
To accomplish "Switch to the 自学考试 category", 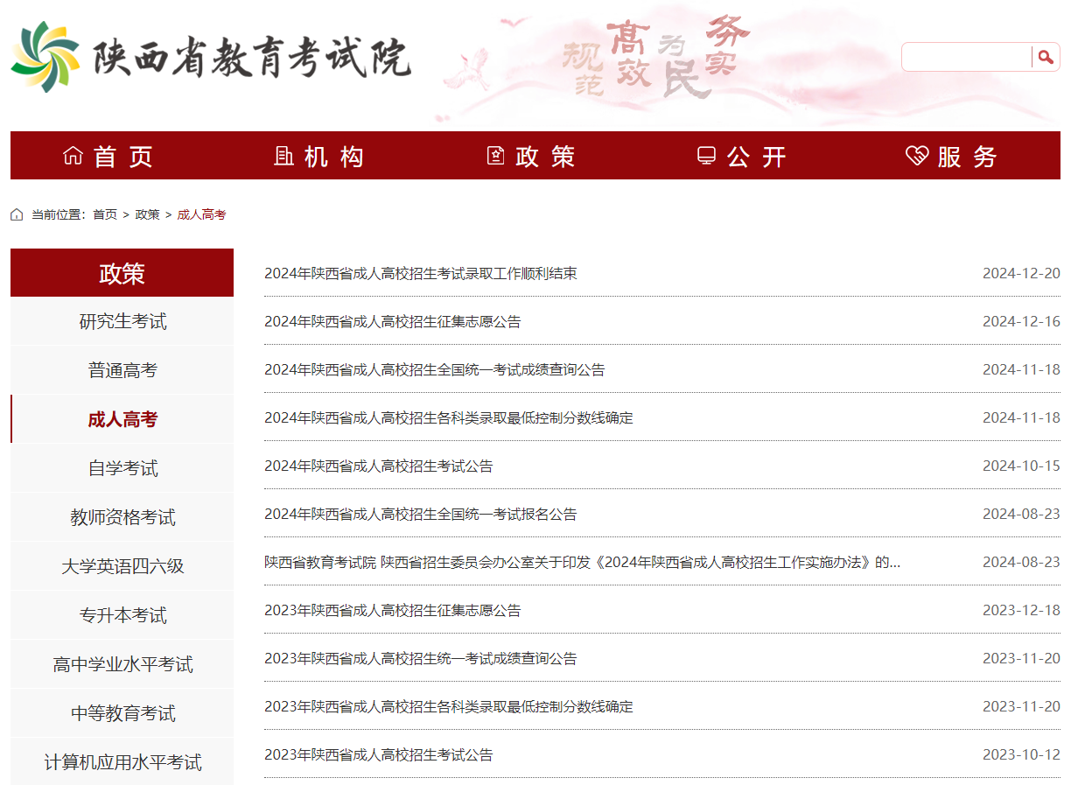I will (x=121, y=467).
